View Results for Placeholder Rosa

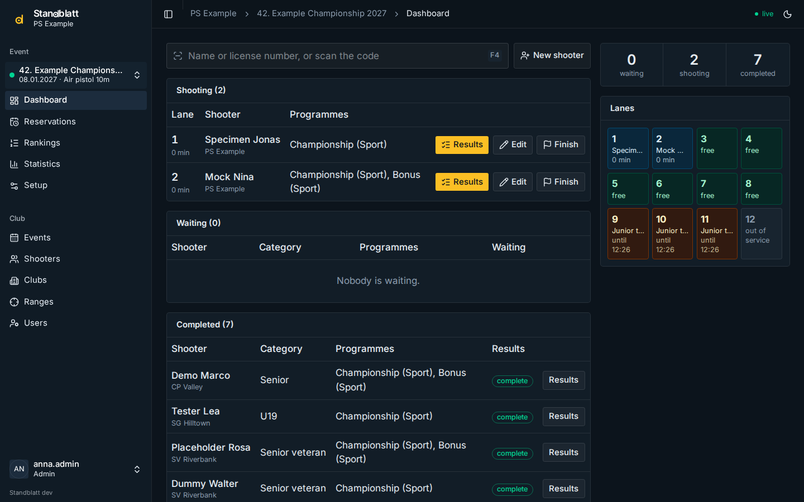click(564, 452)
